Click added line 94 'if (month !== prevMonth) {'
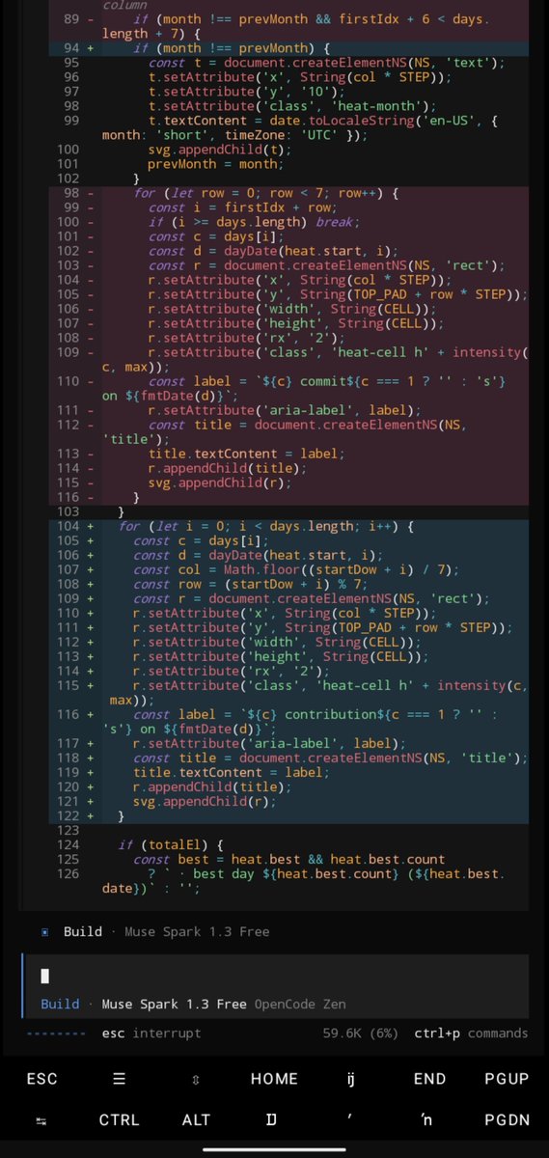The image size is (549, 1158). 288,48
